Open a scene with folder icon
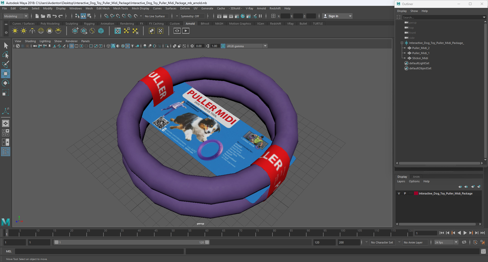Image resolution: width=488 pixels, height=262 pixels. (x=43, y=16)
